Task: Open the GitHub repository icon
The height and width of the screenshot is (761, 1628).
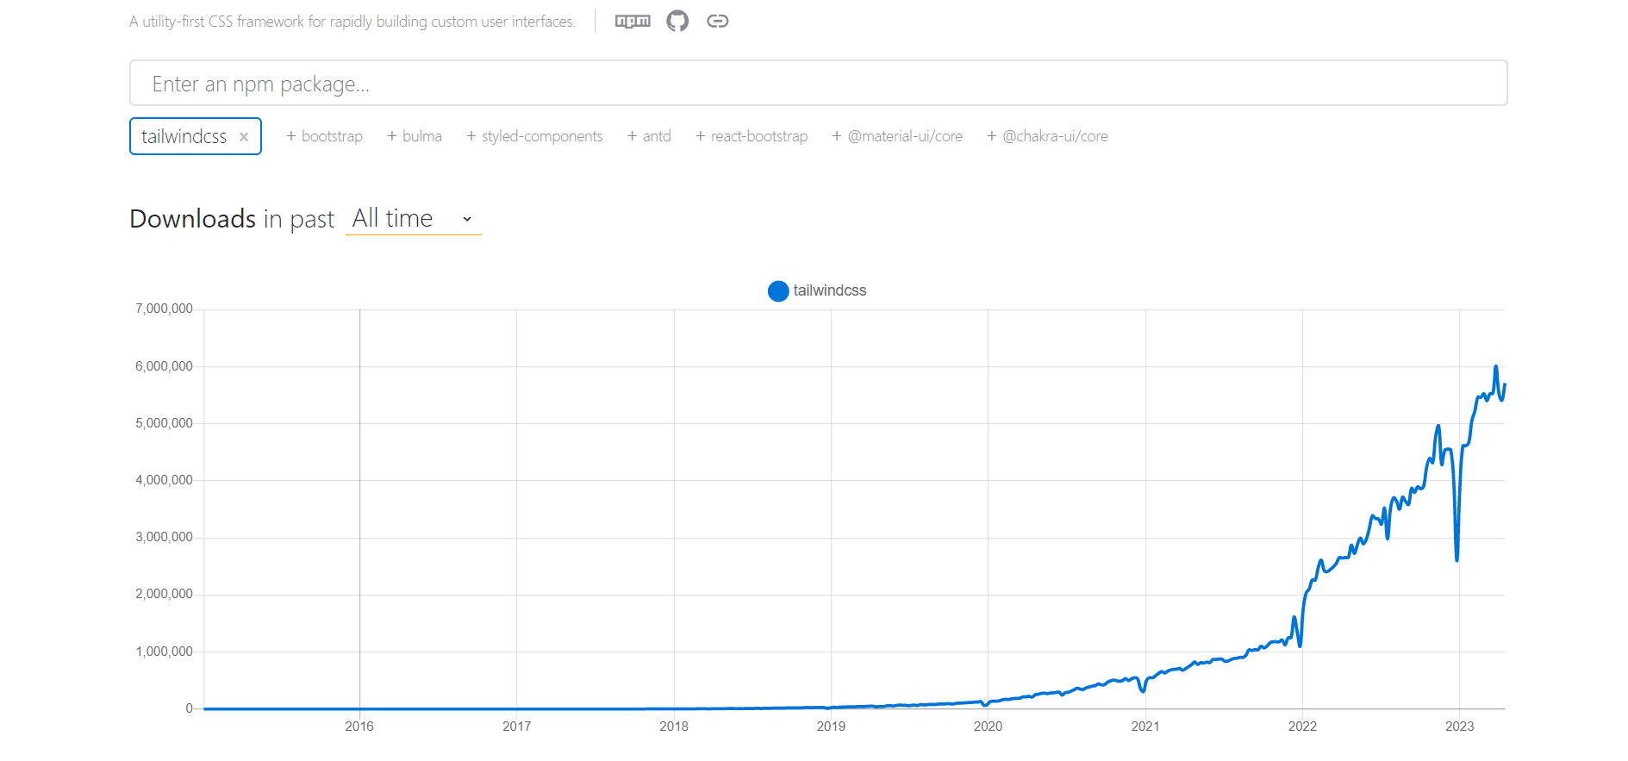Action: tap(677, 22)
